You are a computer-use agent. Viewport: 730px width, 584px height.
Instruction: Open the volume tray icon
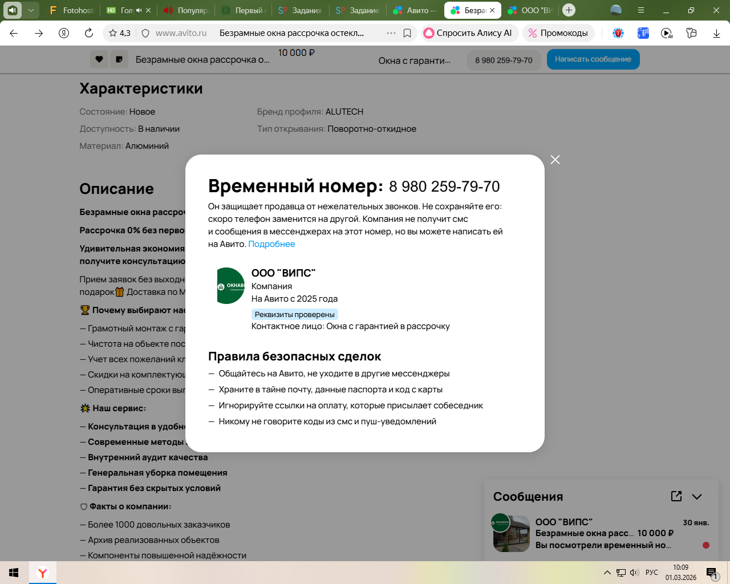point(634,573)
